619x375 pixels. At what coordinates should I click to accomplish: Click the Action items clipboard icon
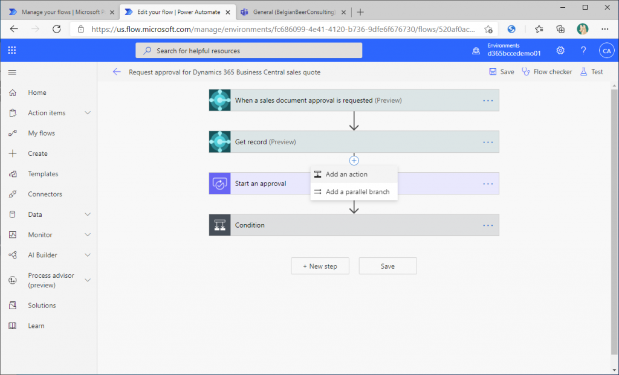[x=13, y=113]
